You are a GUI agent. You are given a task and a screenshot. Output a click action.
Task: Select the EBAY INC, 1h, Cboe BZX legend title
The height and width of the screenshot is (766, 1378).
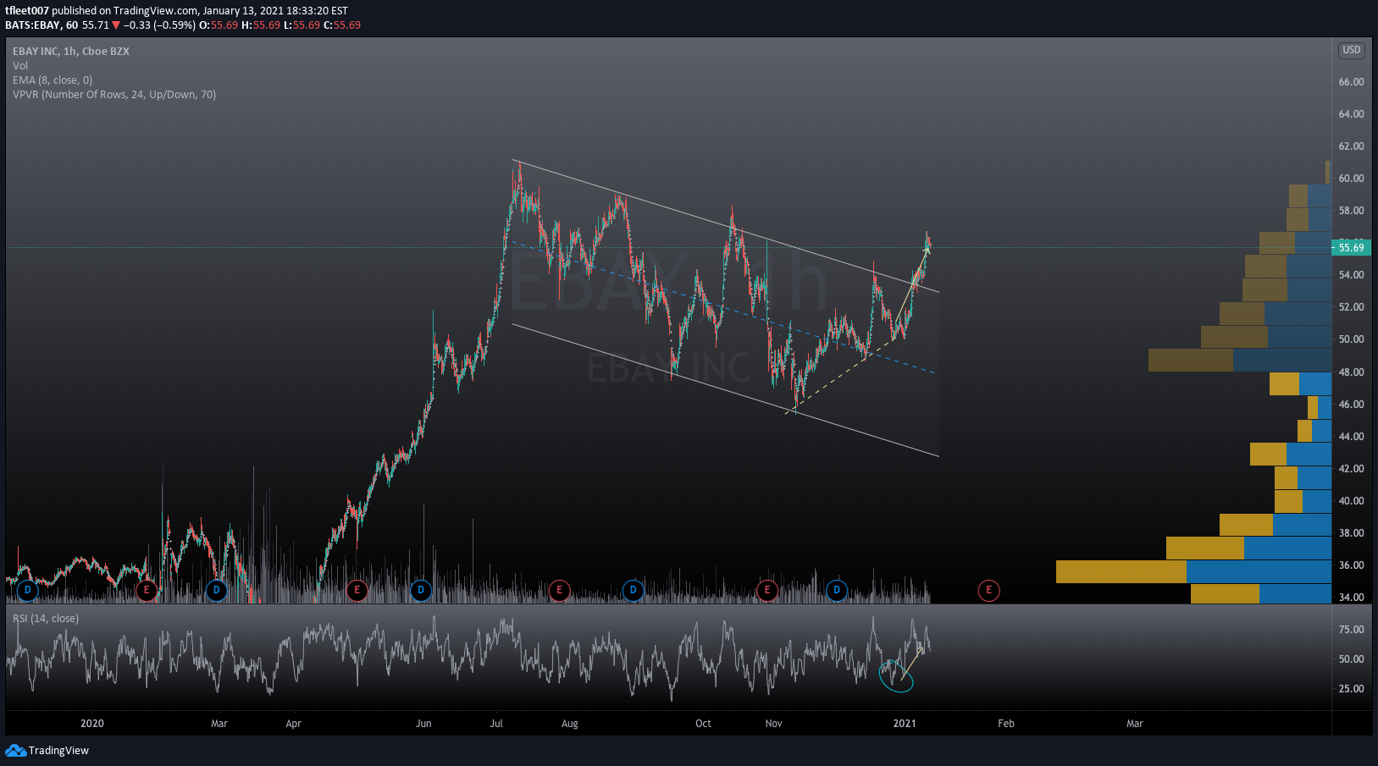click(71, 52)
